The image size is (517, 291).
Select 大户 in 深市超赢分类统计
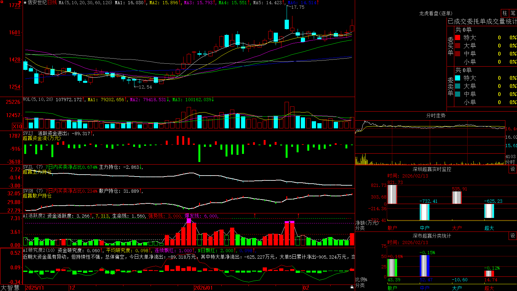[x=457, y=288]
